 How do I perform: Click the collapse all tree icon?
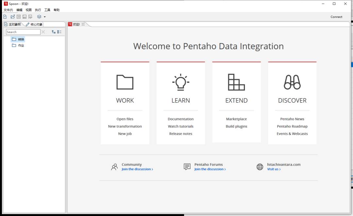(x=59, y=32)
